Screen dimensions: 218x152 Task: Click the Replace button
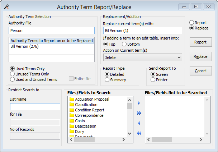coord(201,56)
